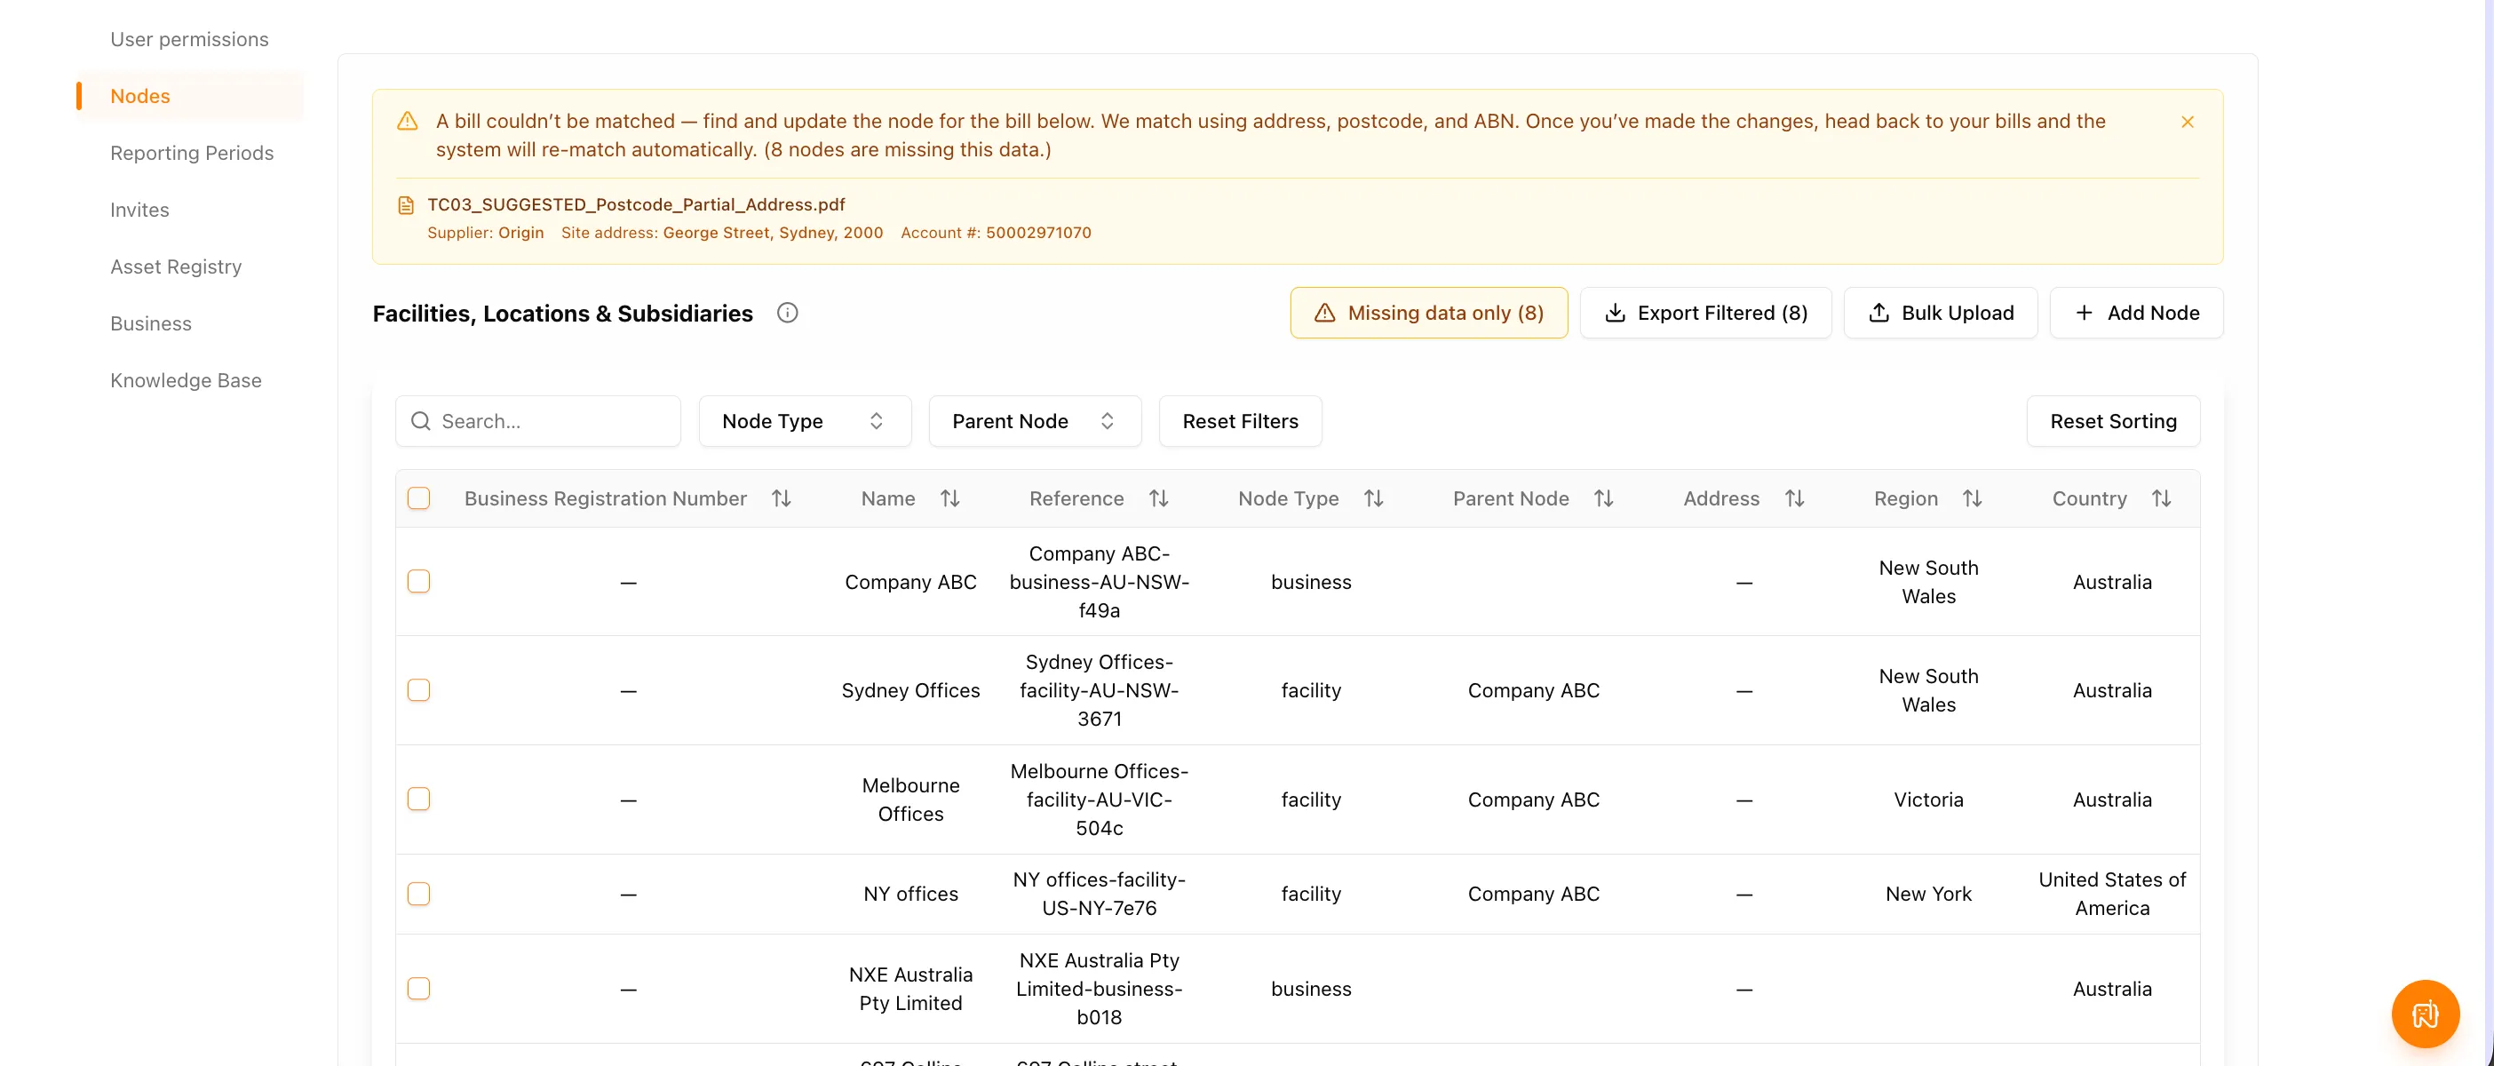Focus the Search nodes input field

[538, 421]
